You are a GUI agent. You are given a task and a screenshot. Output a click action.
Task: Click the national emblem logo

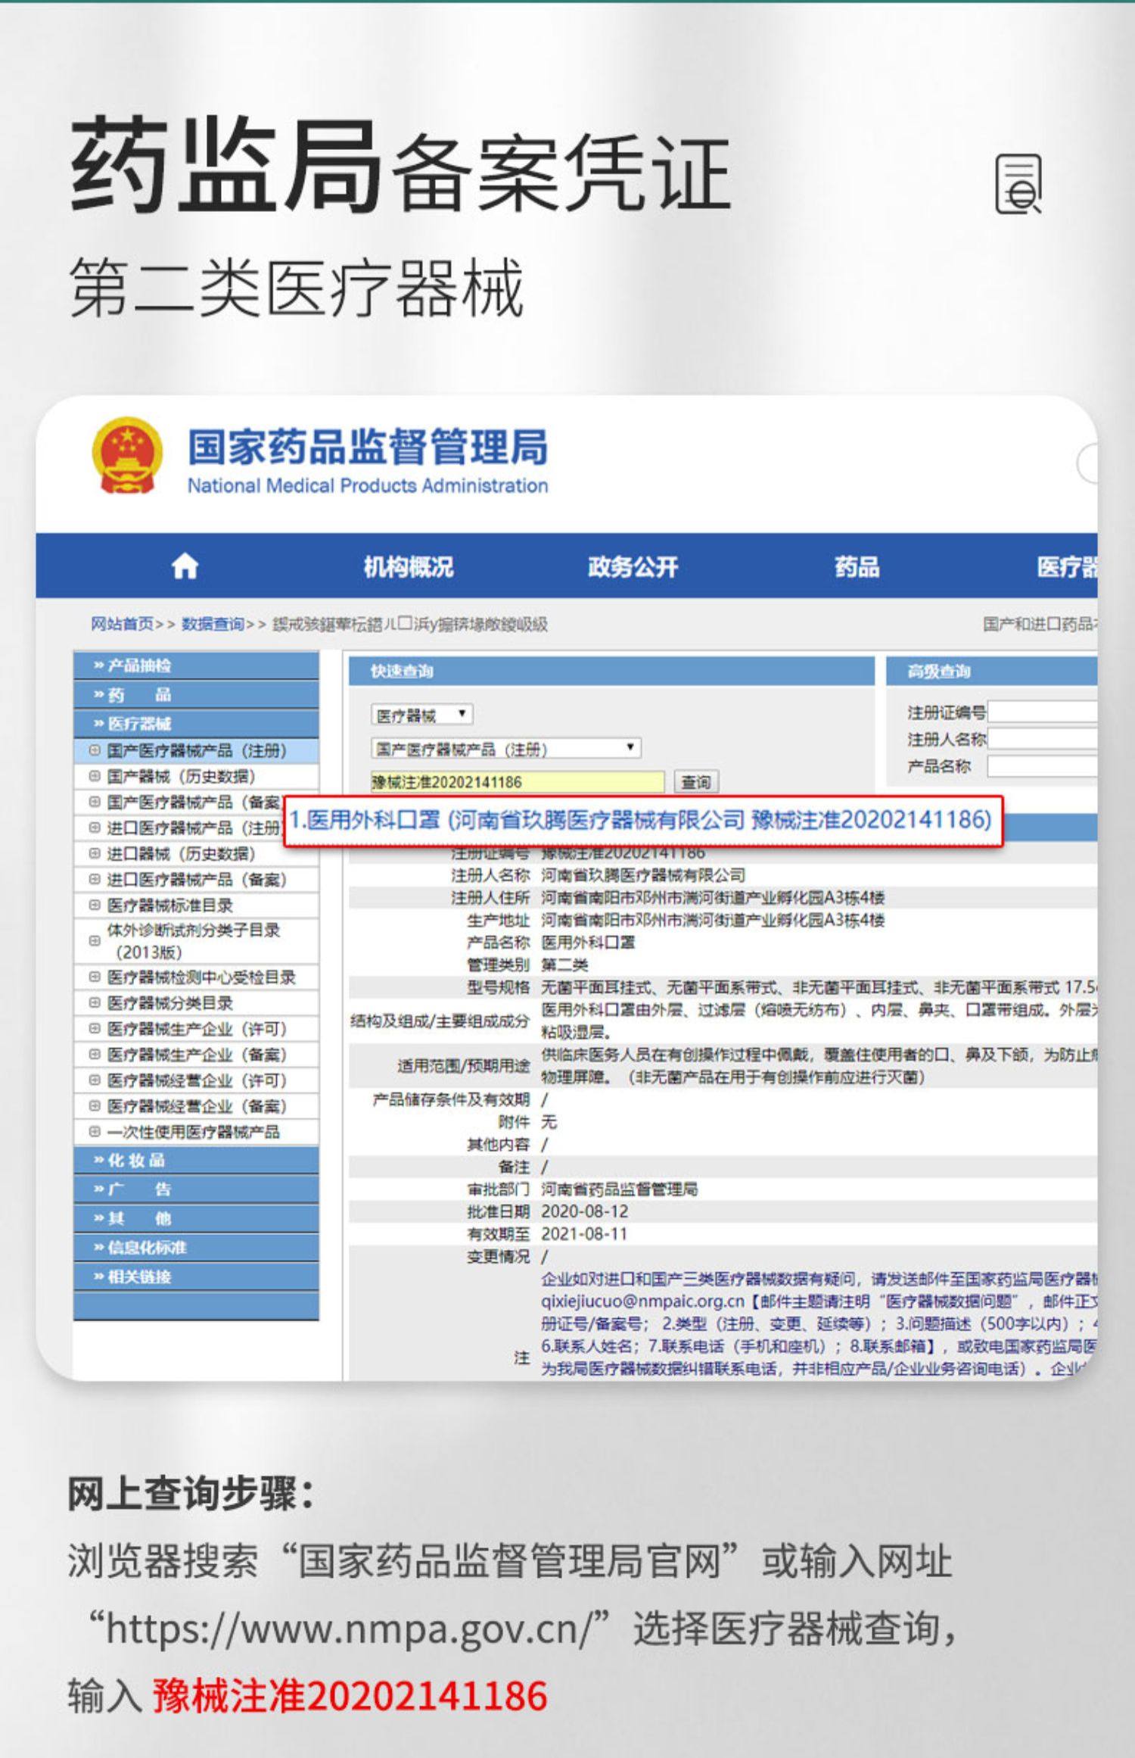coord(127,456)
